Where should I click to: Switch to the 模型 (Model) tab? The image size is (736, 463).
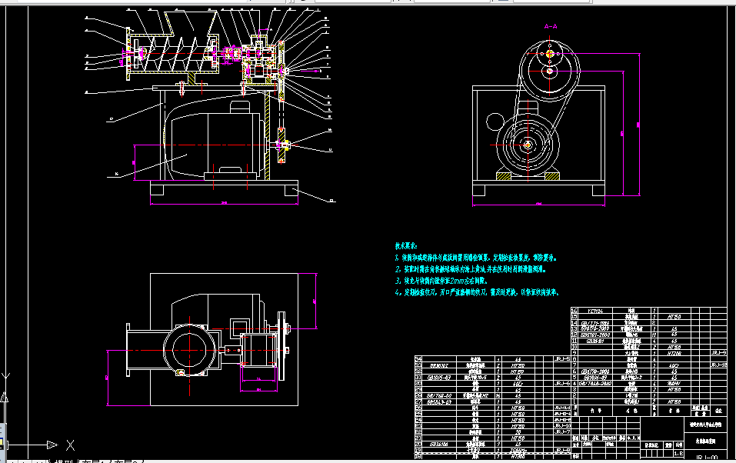click(x=63, y=461)
